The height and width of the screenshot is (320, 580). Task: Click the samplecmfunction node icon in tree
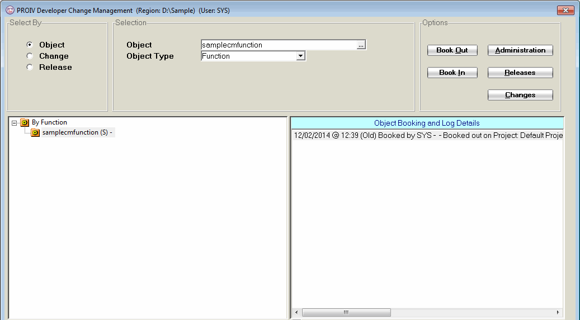pos(35,133)
